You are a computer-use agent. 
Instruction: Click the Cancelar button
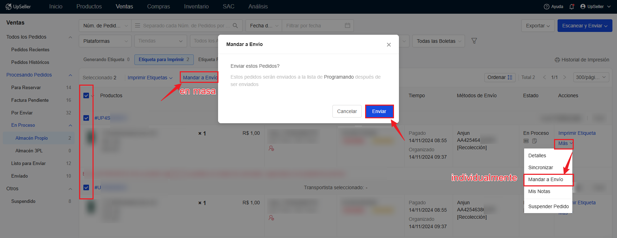pyautogui.click(x=347, y=111)
